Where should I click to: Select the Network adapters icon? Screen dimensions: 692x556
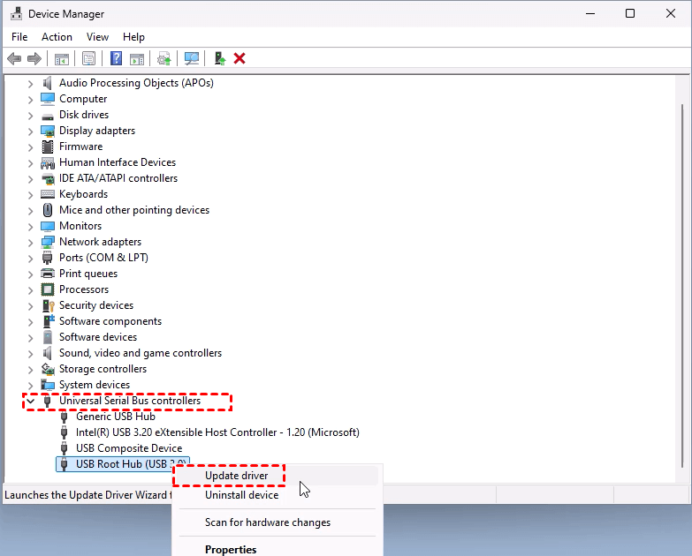tap(47, 242)
